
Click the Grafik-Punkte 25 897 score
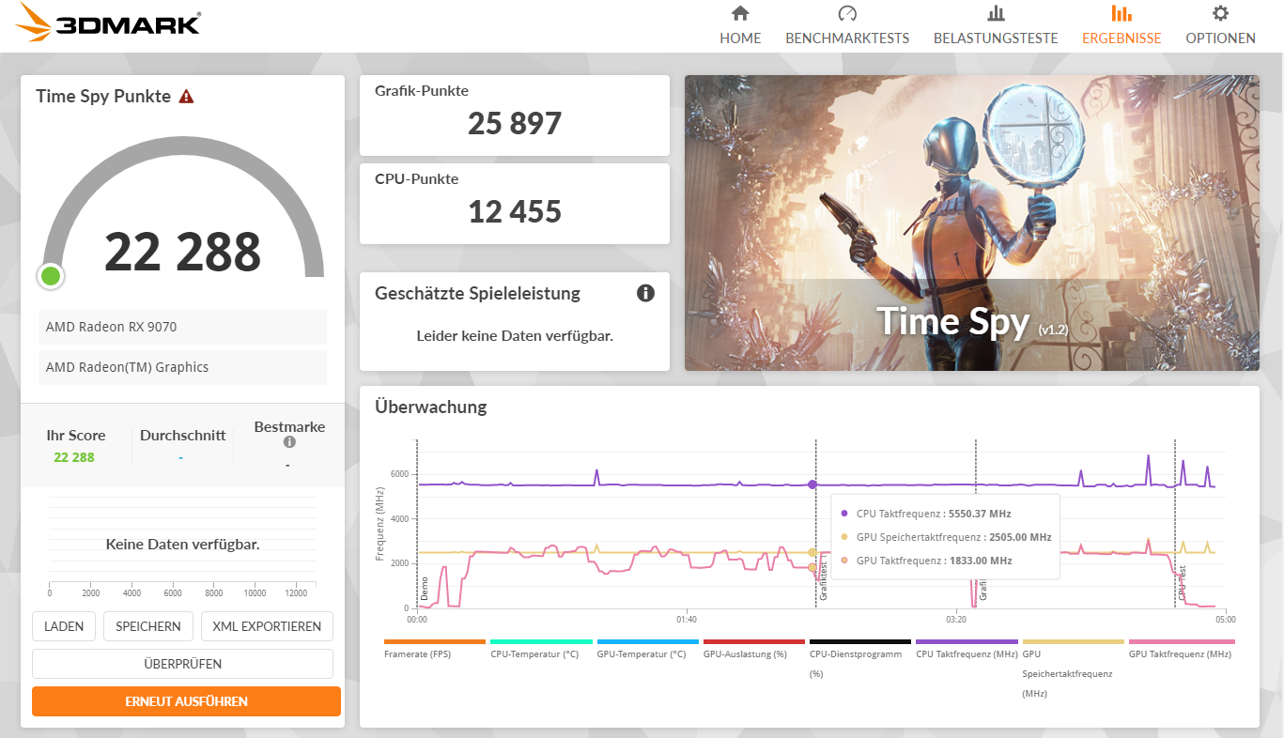pyautogui.click(x=515, y=123)
